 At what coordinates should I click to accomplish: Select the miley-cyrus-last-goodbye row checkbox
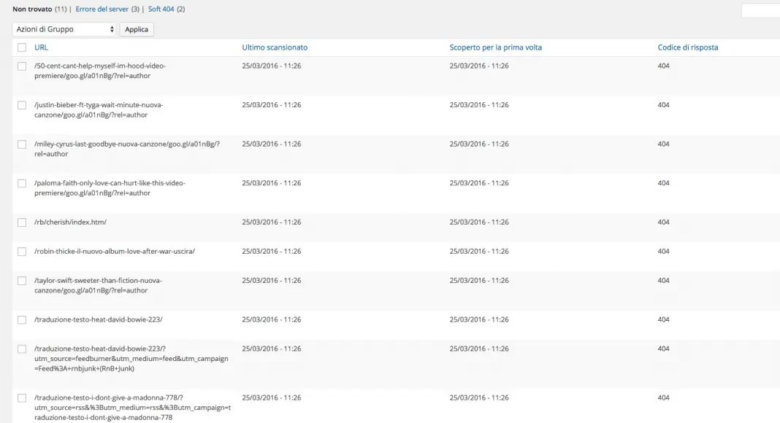pos(22,144)
